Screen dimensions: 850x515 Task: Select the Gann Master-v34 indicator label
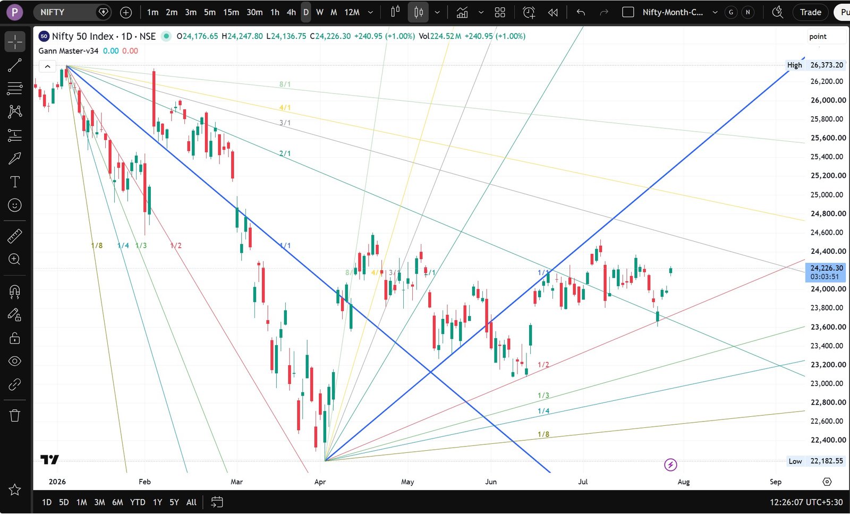tap(69, 51)
